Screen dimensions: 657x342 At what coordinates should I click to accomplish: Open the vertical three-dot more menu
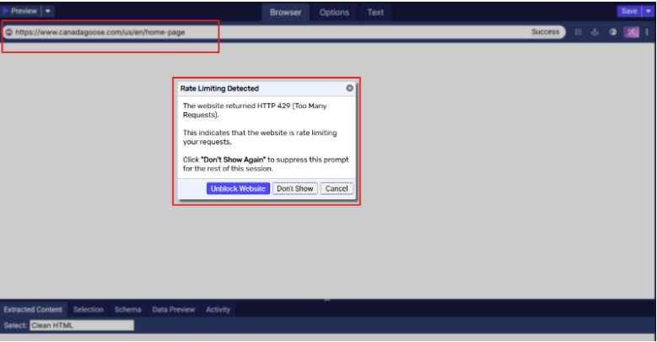(647, 32)
